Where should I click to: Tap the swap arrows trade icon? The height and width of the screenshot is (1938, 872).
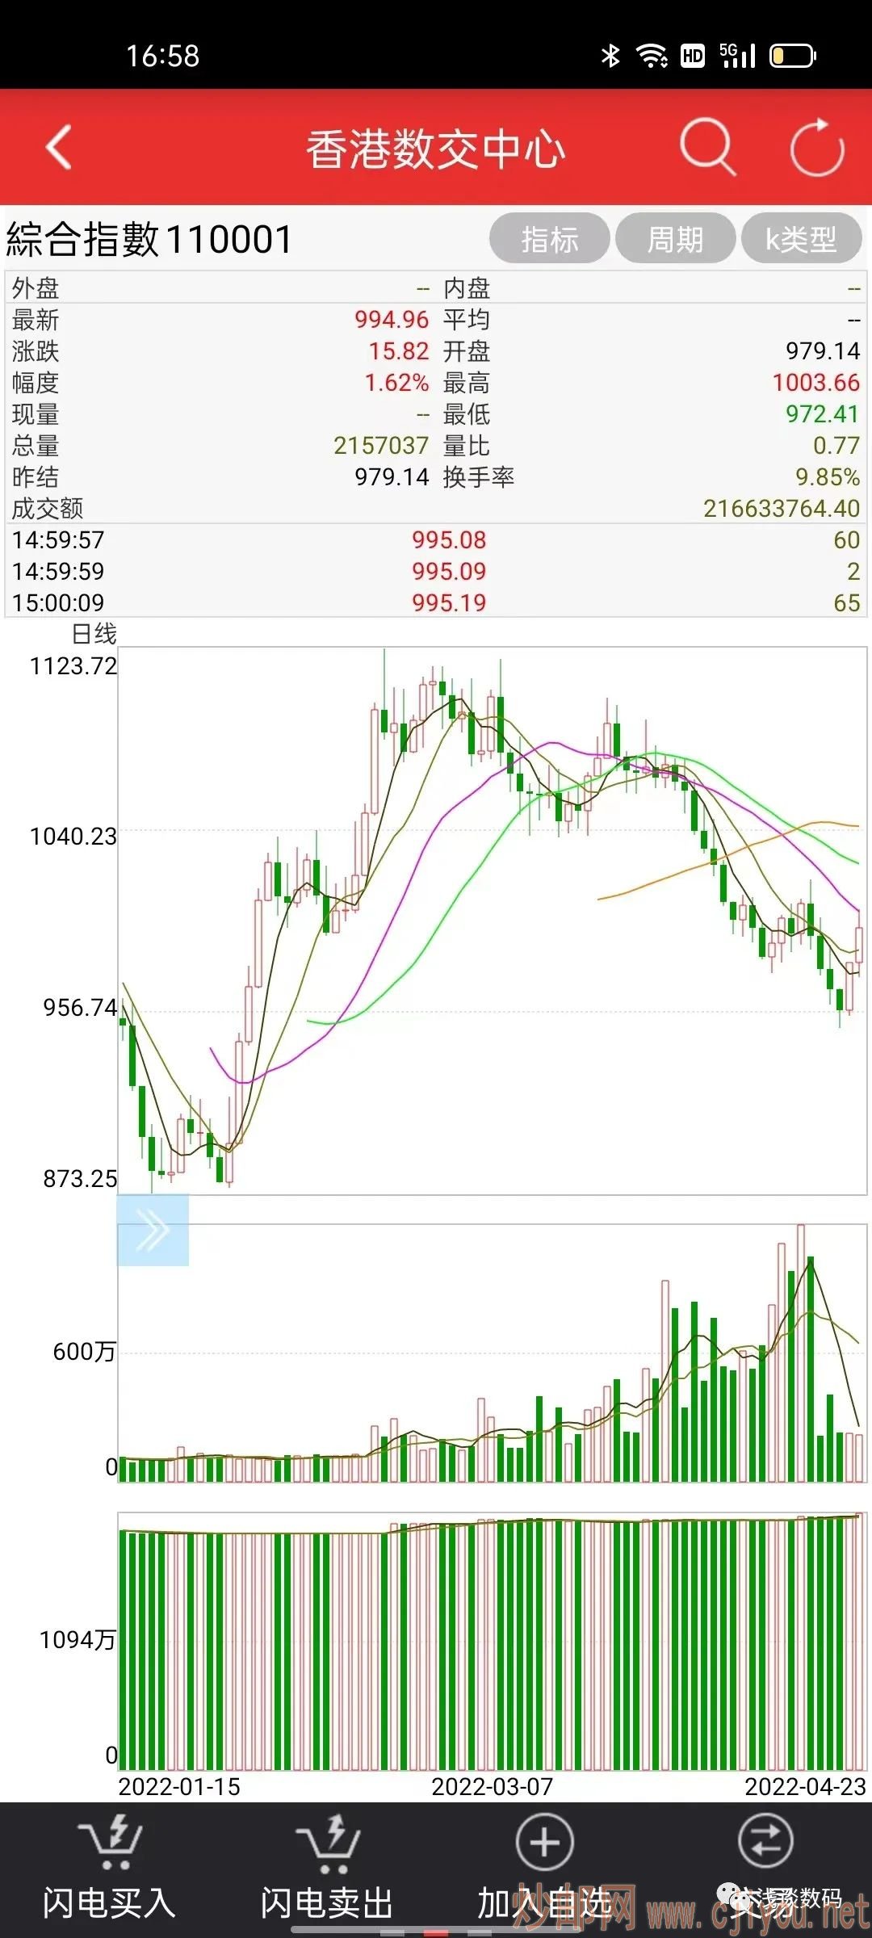point(765,1843)
